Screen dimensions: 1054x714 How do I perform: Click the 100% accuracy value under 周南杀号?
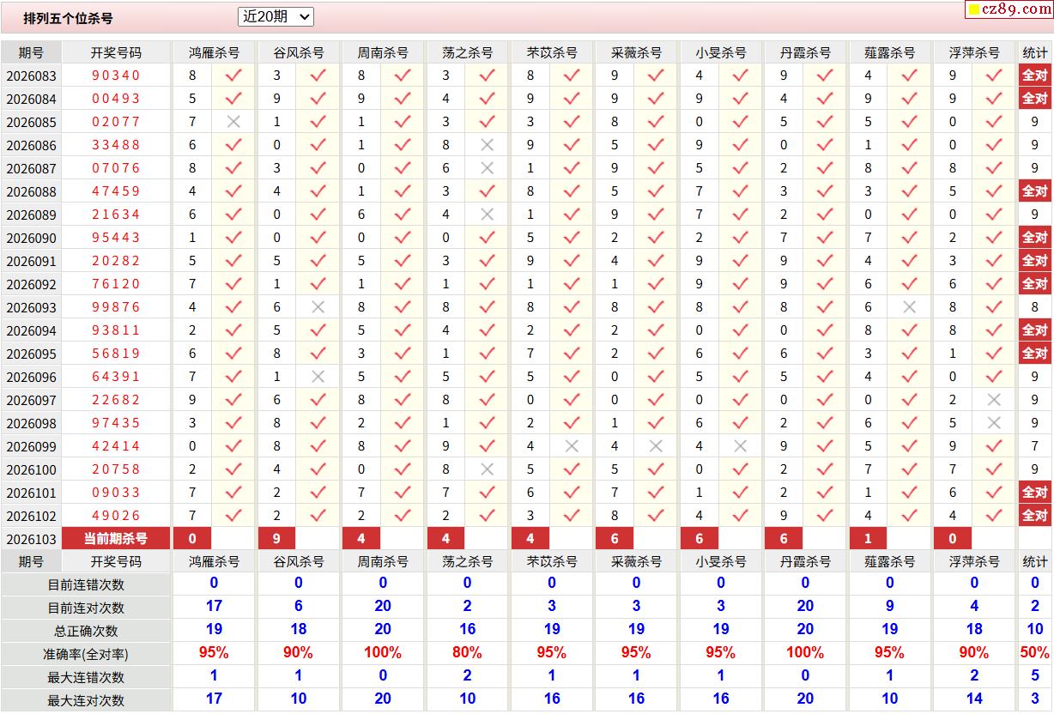(x=383, y=652)
